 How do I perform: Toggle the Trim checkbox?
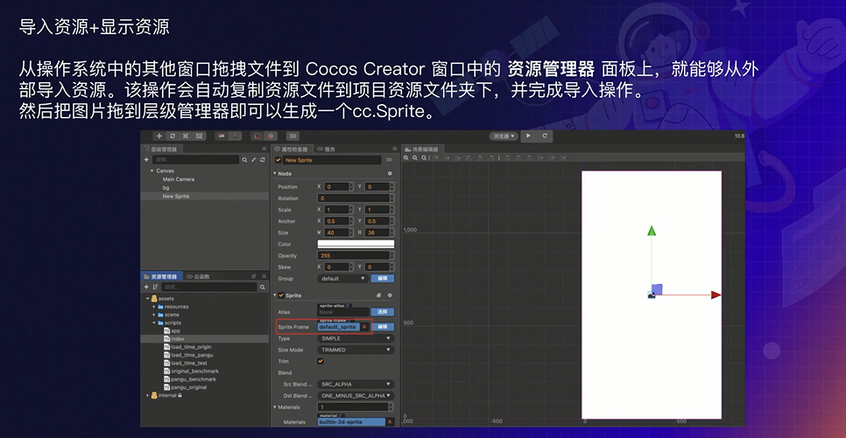point(321,361)
